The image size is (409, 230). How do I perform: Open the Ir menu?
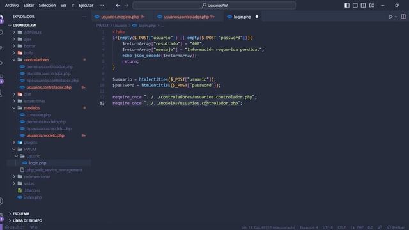(x=72, y=5)
